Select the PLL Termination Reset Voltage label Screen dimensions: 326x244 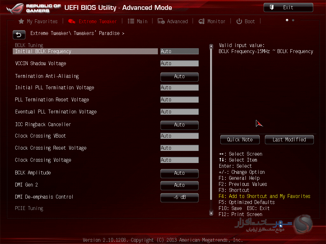[52, 99]
